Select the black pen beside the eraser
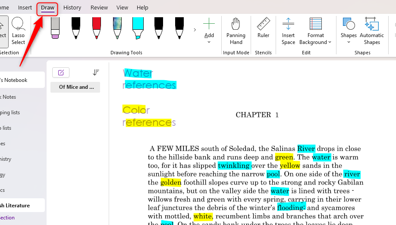Image resolution: width=396 pixels, height=225 pixels. tap(76, 28)
